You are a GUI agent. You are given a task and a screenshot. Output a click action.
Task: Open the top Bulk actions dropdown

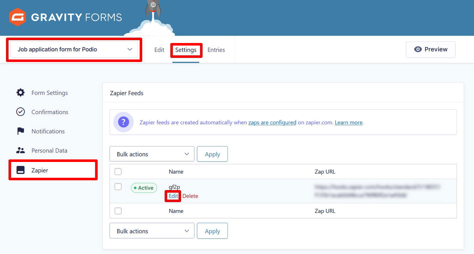152,154
